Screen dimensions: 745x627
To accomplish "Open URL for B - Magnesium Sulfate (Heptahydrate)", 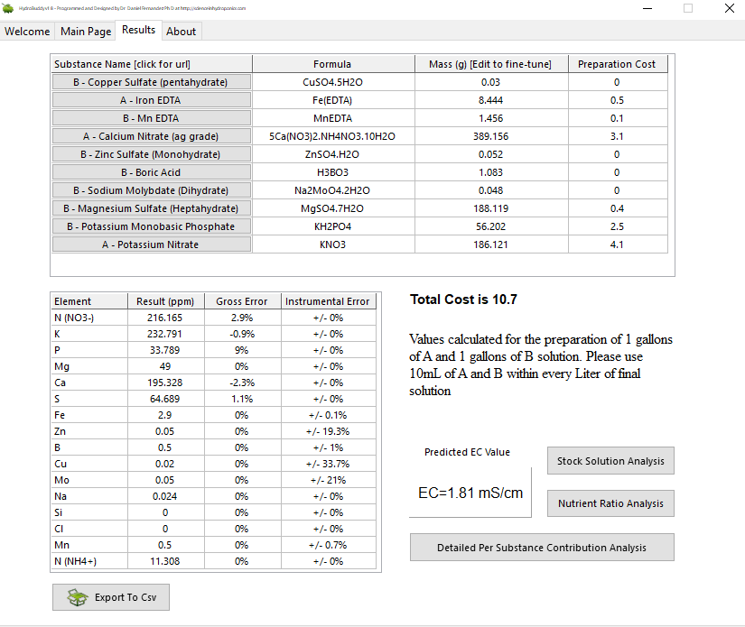I will 152,208.
